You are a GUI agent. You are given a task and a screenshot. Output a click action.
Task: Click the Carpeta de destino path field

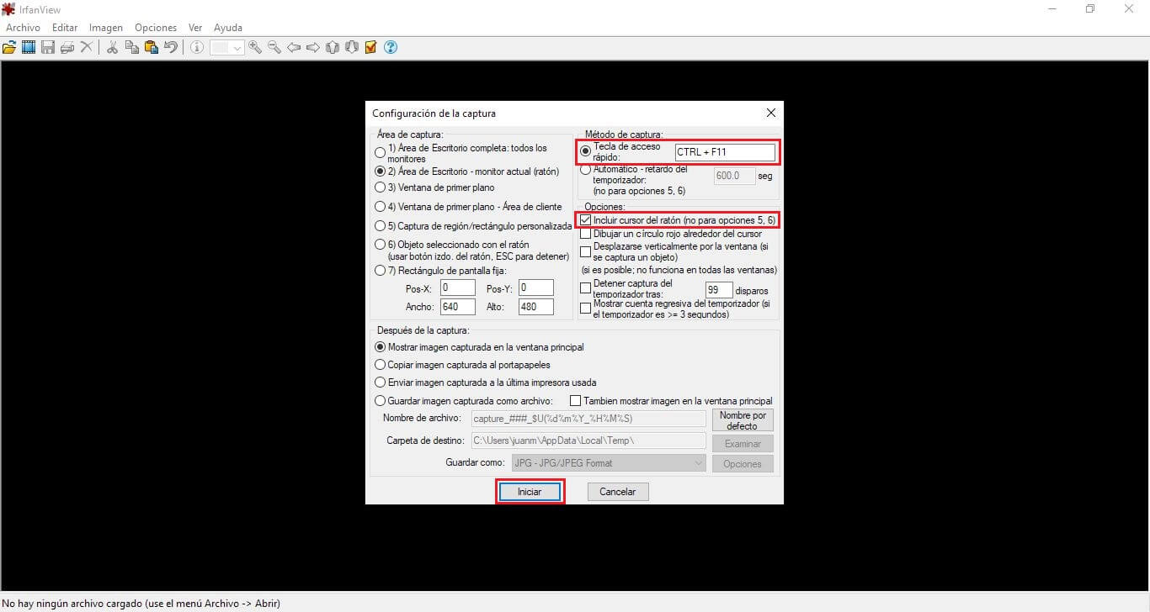pyautogui.click(x=588, y=441)
